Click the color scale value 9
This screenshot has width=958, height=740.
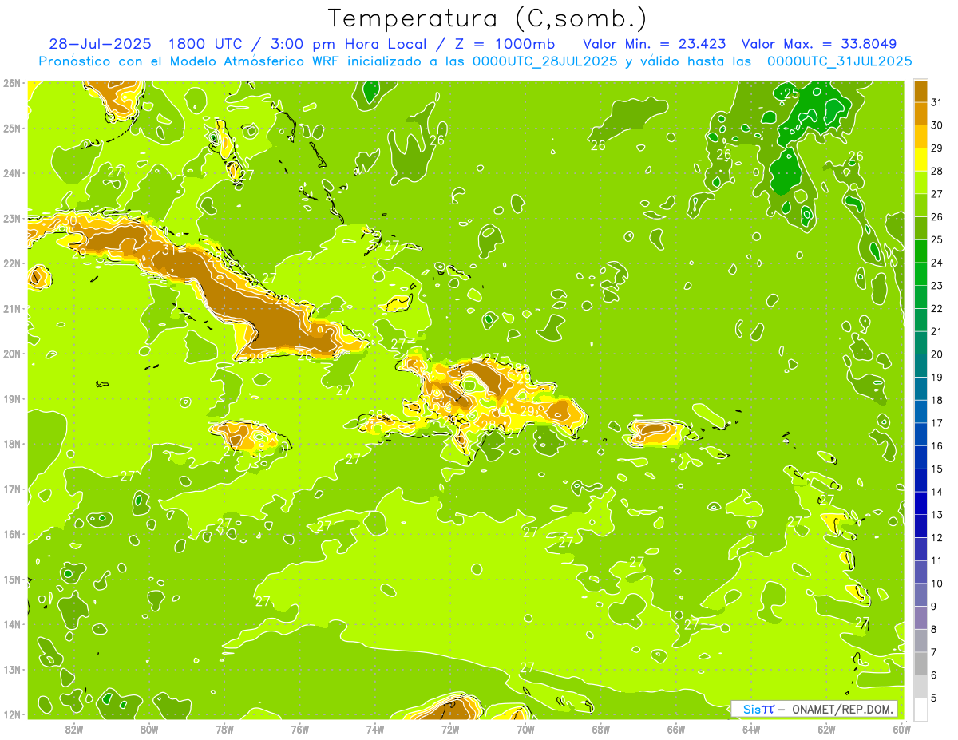click(934, 607)
